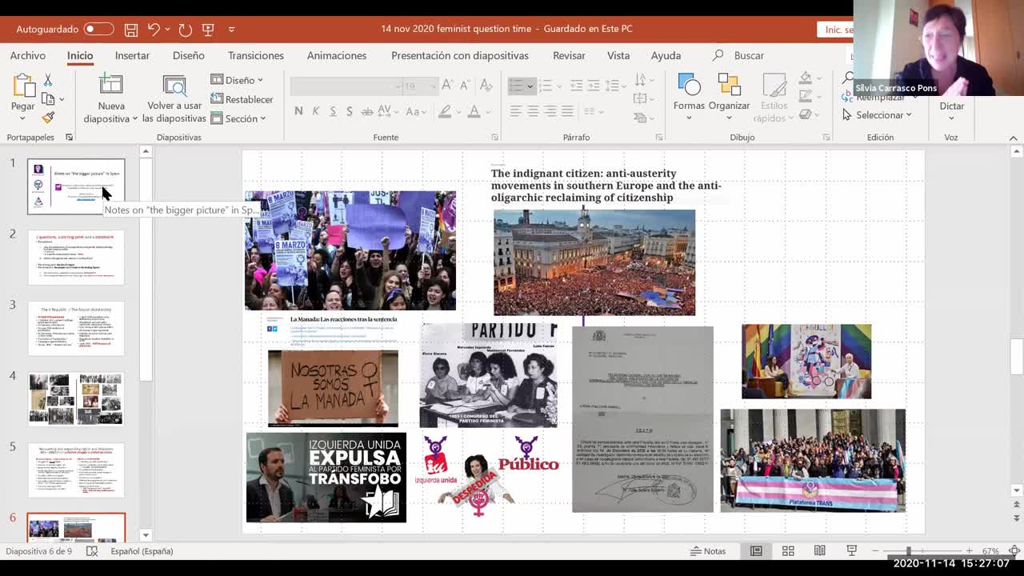
Task: Open the Formas shapes gallery
Action: 689,98
